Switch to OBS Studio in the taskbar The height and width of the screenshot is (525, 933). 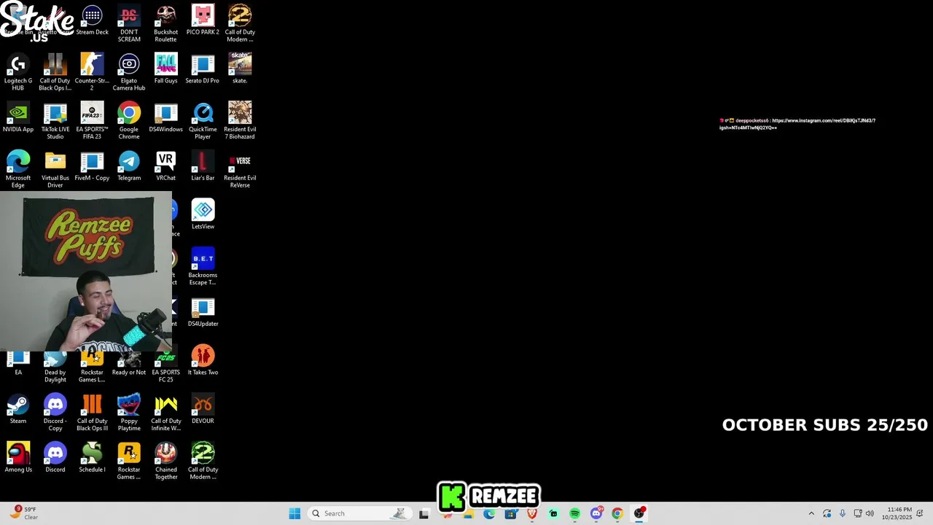tap(639, 513)
